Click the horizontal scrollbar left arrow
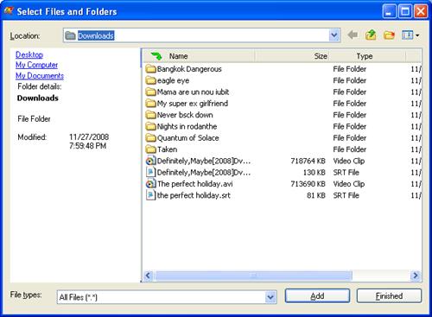 point(148,276)
